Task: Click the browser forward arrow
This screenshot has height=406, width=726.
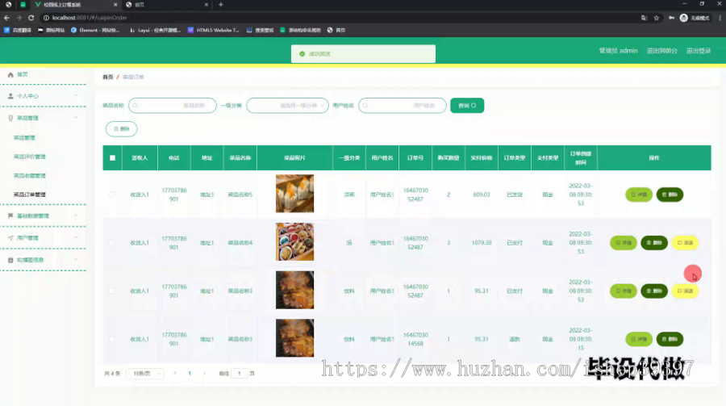Action: (x=19, y=18)
